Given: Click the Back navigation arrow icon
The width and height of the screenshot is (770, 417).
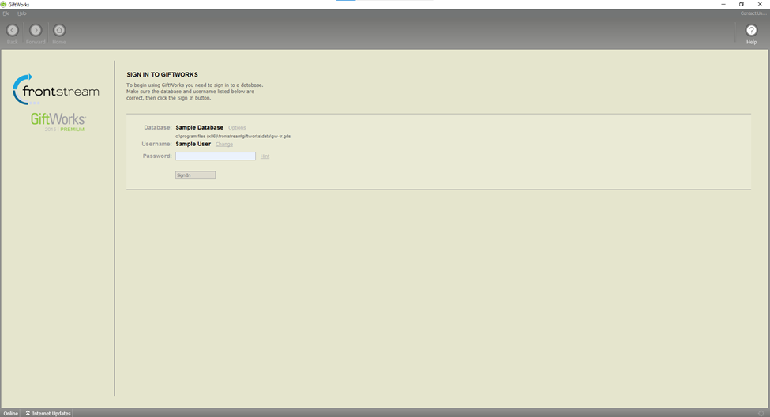Looking at the screenshot, I should tap(13, 31).
